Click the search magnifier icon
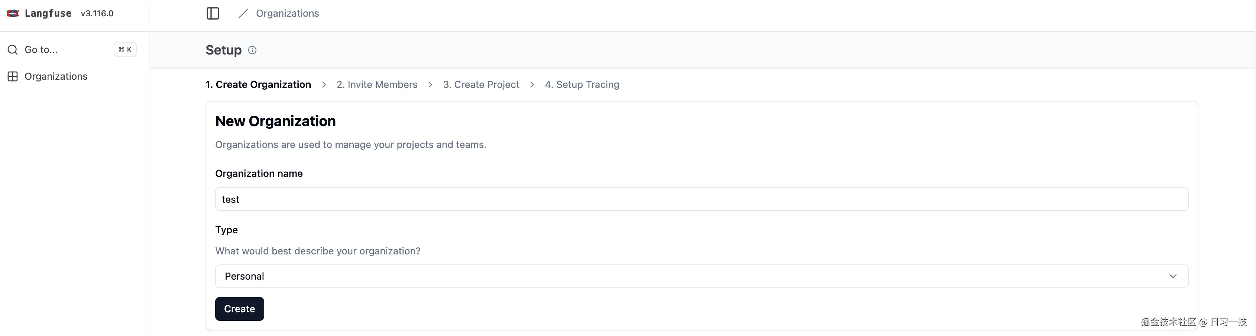 pyautogui.click(x=13, y=50)
